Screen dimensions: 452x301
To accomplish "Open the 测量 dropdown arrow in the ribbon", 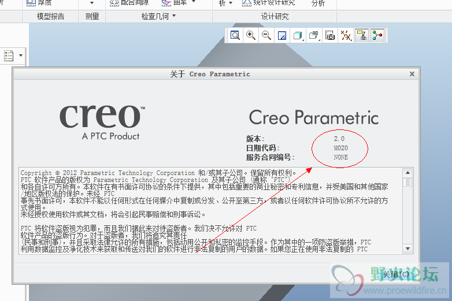I will point(92,3).
